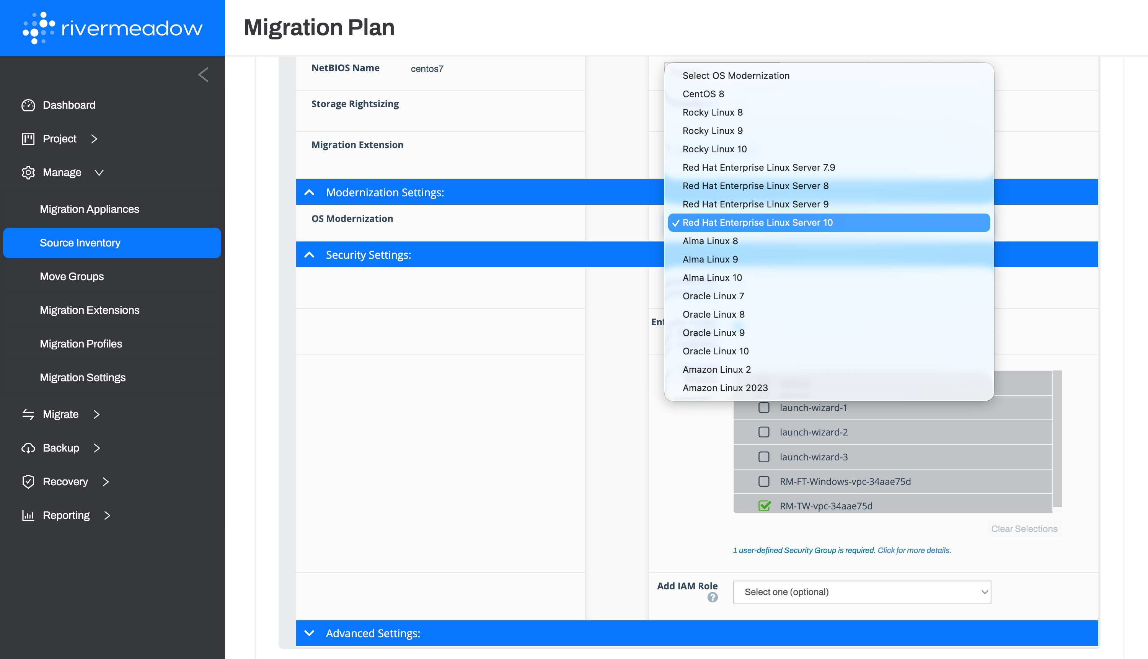Expand the Advanced Settings section

[310, 633]
